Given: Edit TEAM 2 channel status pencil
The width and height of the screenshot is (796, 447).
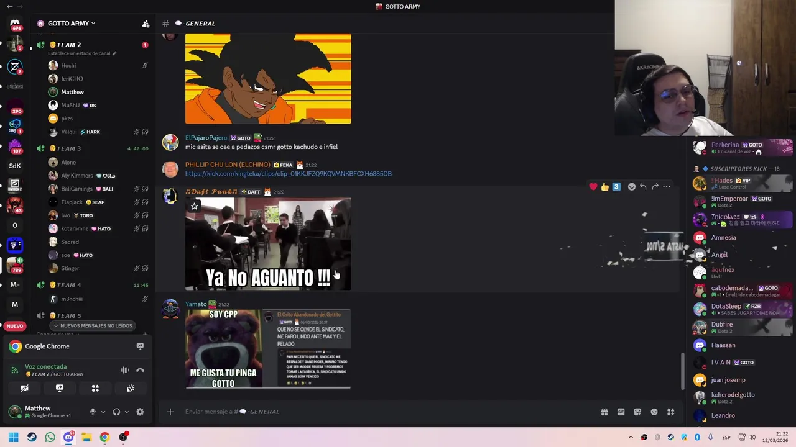Looking at the screenshot, I should click(114, 53).
